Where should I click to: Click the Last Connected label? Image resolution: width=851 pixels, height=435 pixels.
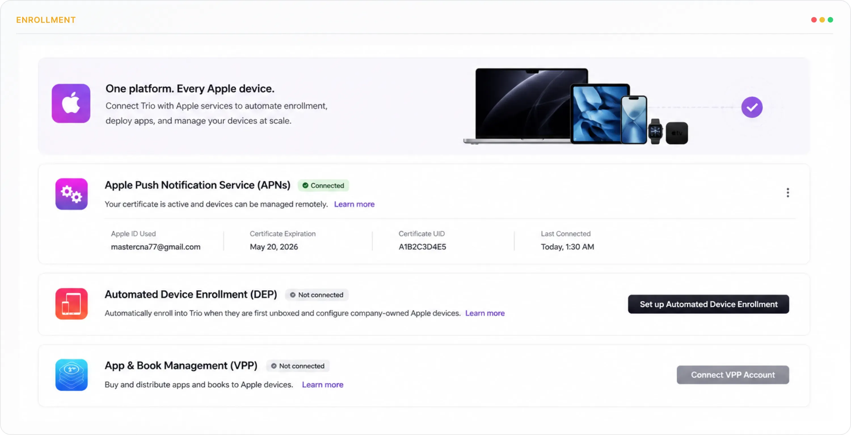click(566, 233)
